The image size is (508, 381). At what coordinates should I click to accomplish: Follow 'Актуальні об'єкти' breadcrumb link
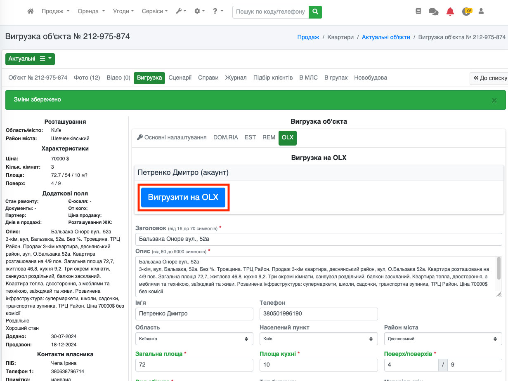(x=386, y=37)
